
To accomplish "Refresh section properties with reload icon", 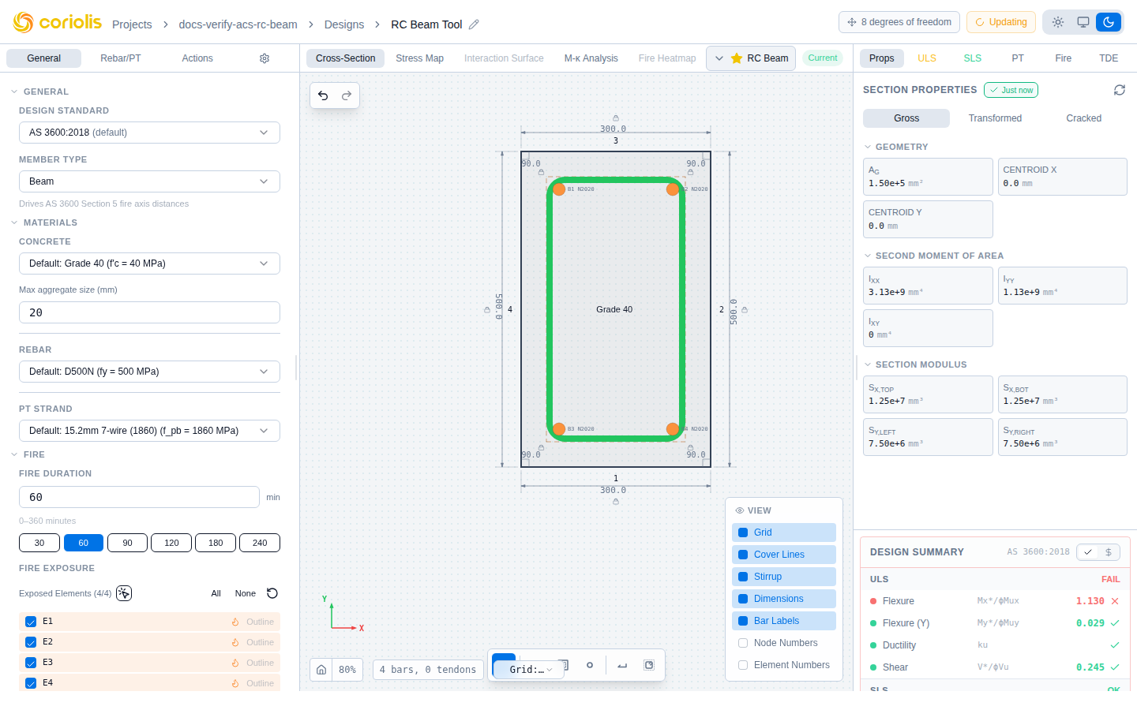I will coord(1120,90).
